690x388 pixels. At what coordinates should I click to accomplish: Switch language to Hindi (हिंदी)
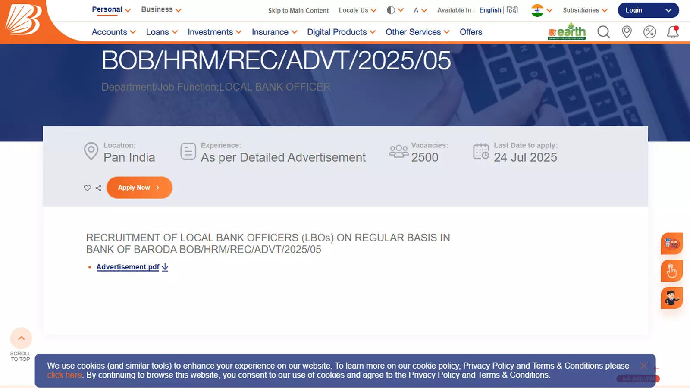[x=512, y=9]
